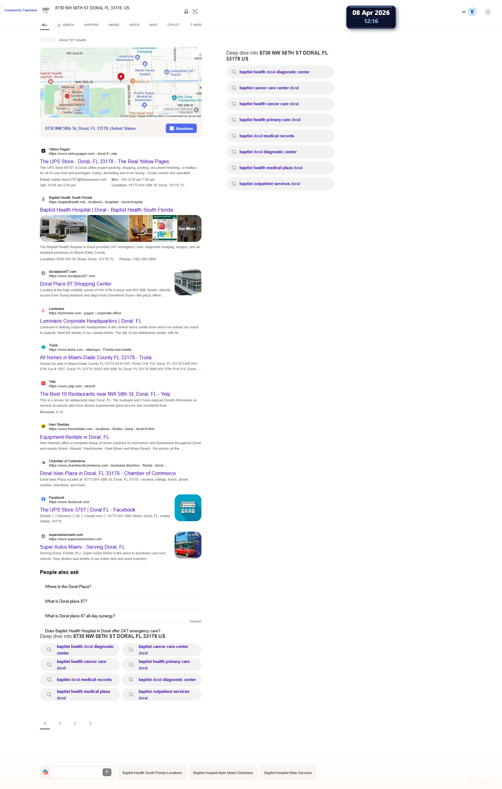Expand Baptist Health 24/7 emergency care question
502x789 pixels.
tap(121, 631)
